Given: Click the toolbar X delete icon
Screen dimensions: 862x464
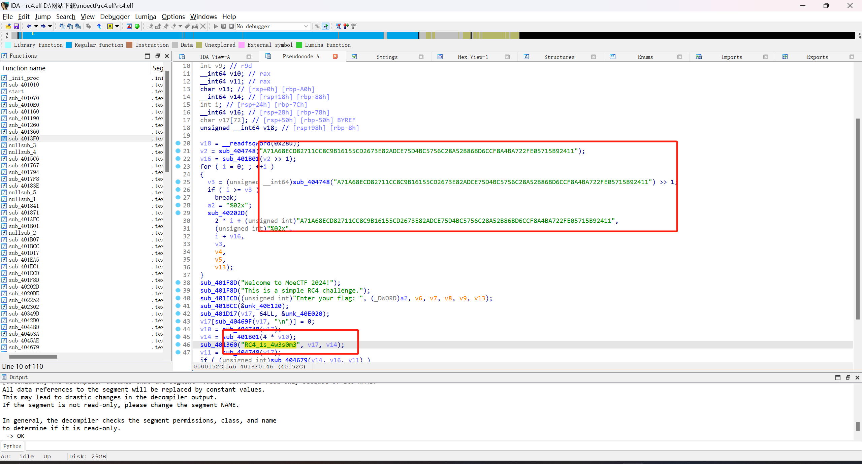Looking at the screenshot, I should click(x=203, y=26).
